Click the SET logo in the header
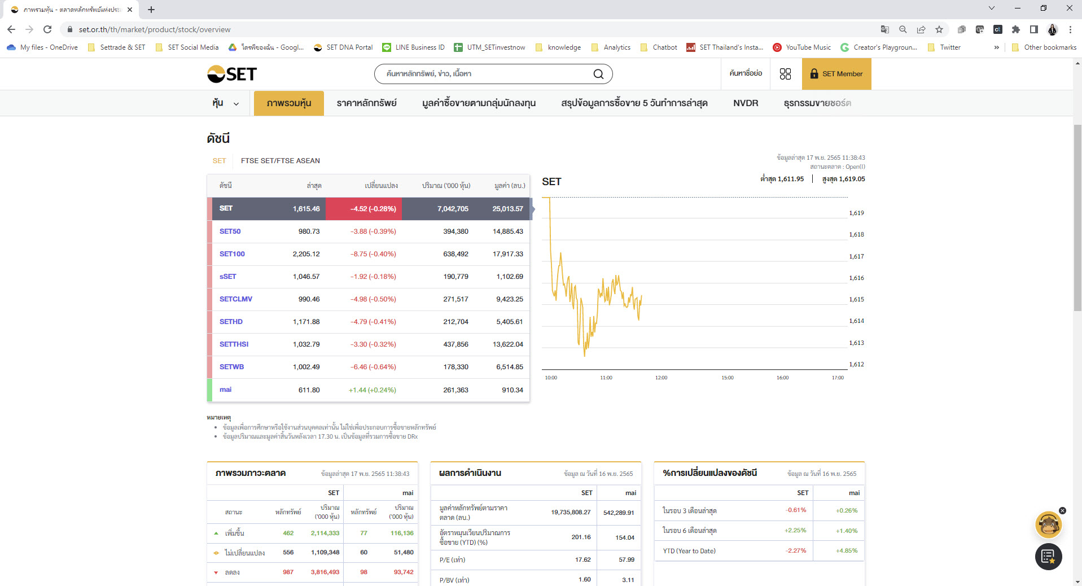1082x586 pixels. pyautogui.click(x=231, y=73)
